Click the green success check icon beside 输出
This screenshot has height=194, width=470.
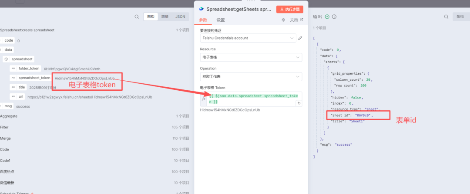pyautogui.click(x=327, y=17)
